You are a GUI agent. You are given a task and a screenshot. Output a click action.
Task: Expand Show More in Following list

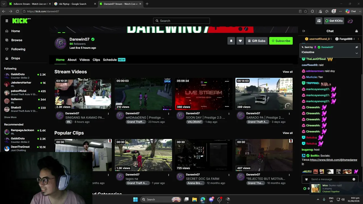click(10, 117)
